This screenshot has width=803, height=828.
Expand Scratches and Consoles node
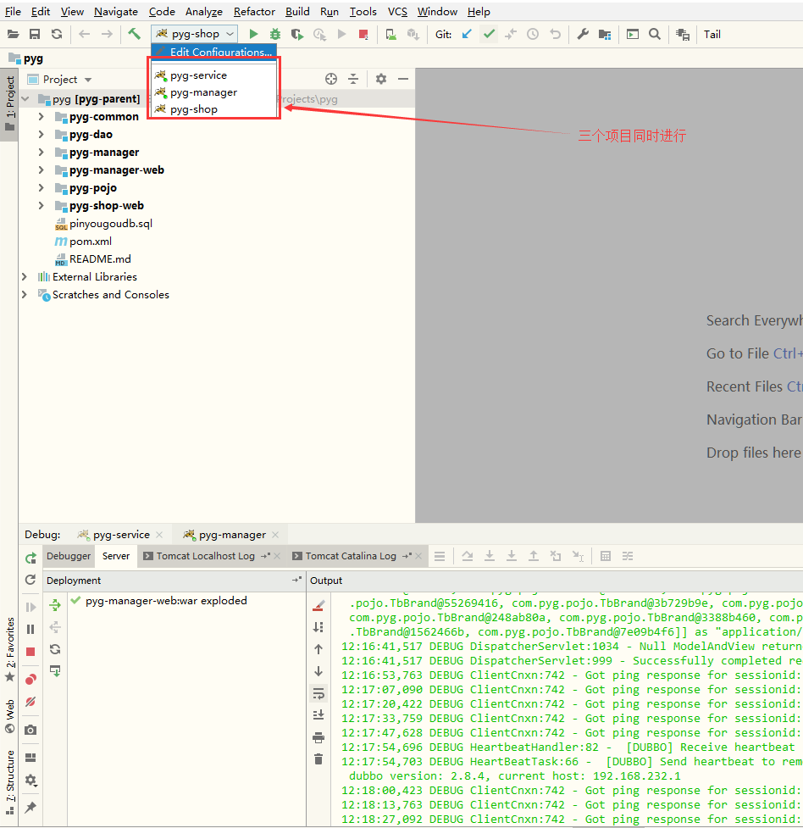tap(25, 295)
